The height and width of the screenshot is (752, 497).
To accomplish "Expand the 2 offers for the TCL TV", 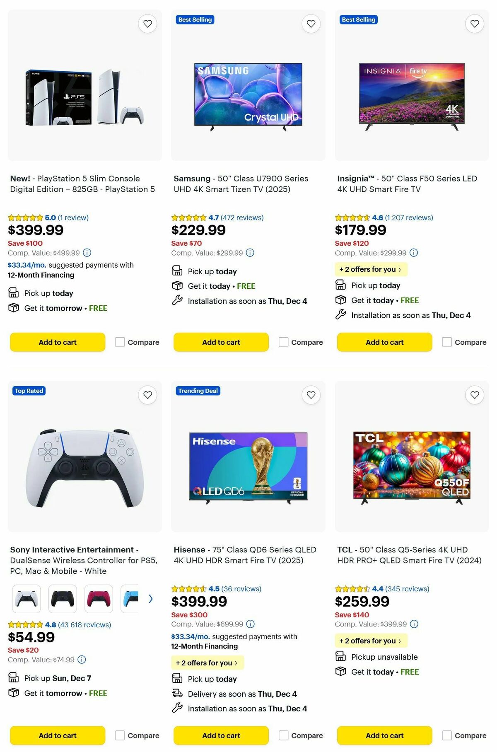I will click(371, 641).
